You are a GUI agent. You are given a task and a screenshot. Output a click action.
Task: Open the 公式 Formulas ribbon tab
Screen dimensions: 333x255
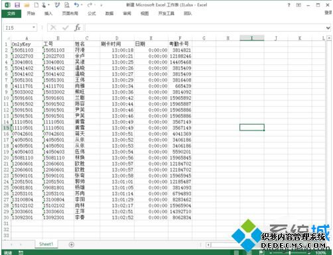[x=92, y=14]
